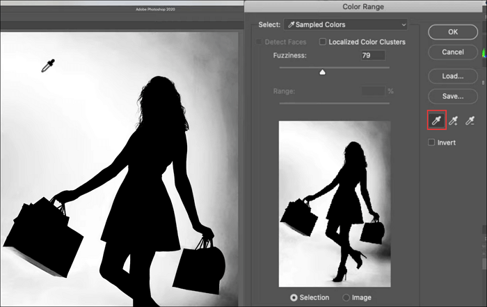Open the Sampled Colors select dropdown
The image size is (487, 307).
[344, 24]
